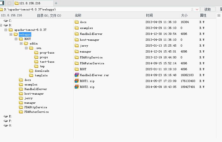Select the ROOT2.zip file icon
Viewport: 222px width, 142px height.
pos(77,87)
